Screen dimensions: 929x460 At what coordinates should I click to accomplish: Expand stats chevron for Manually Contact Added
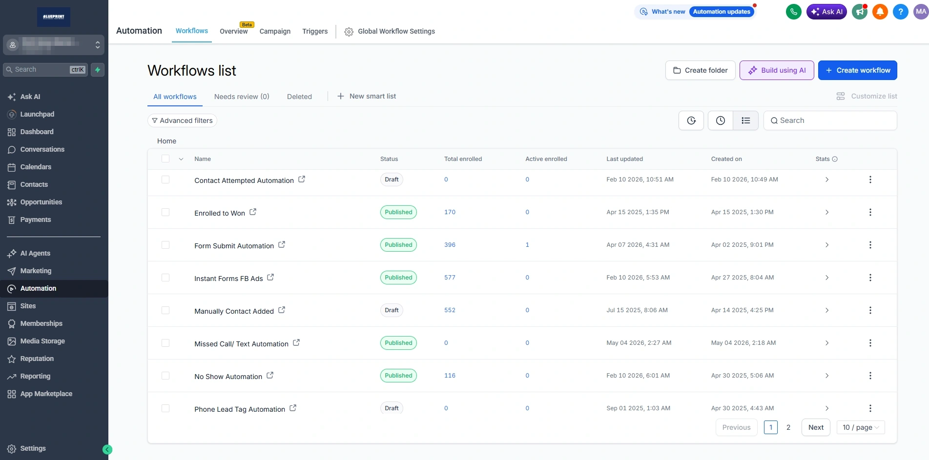click(x=827, y=310)
